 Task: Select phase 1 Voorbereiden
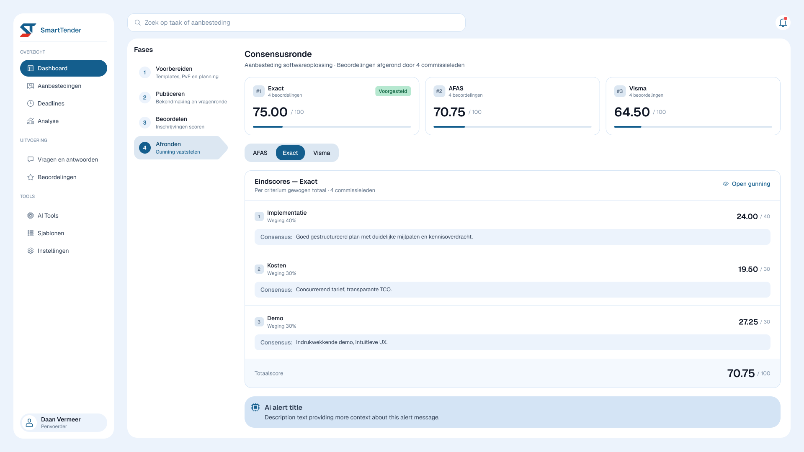pos(181,72)
